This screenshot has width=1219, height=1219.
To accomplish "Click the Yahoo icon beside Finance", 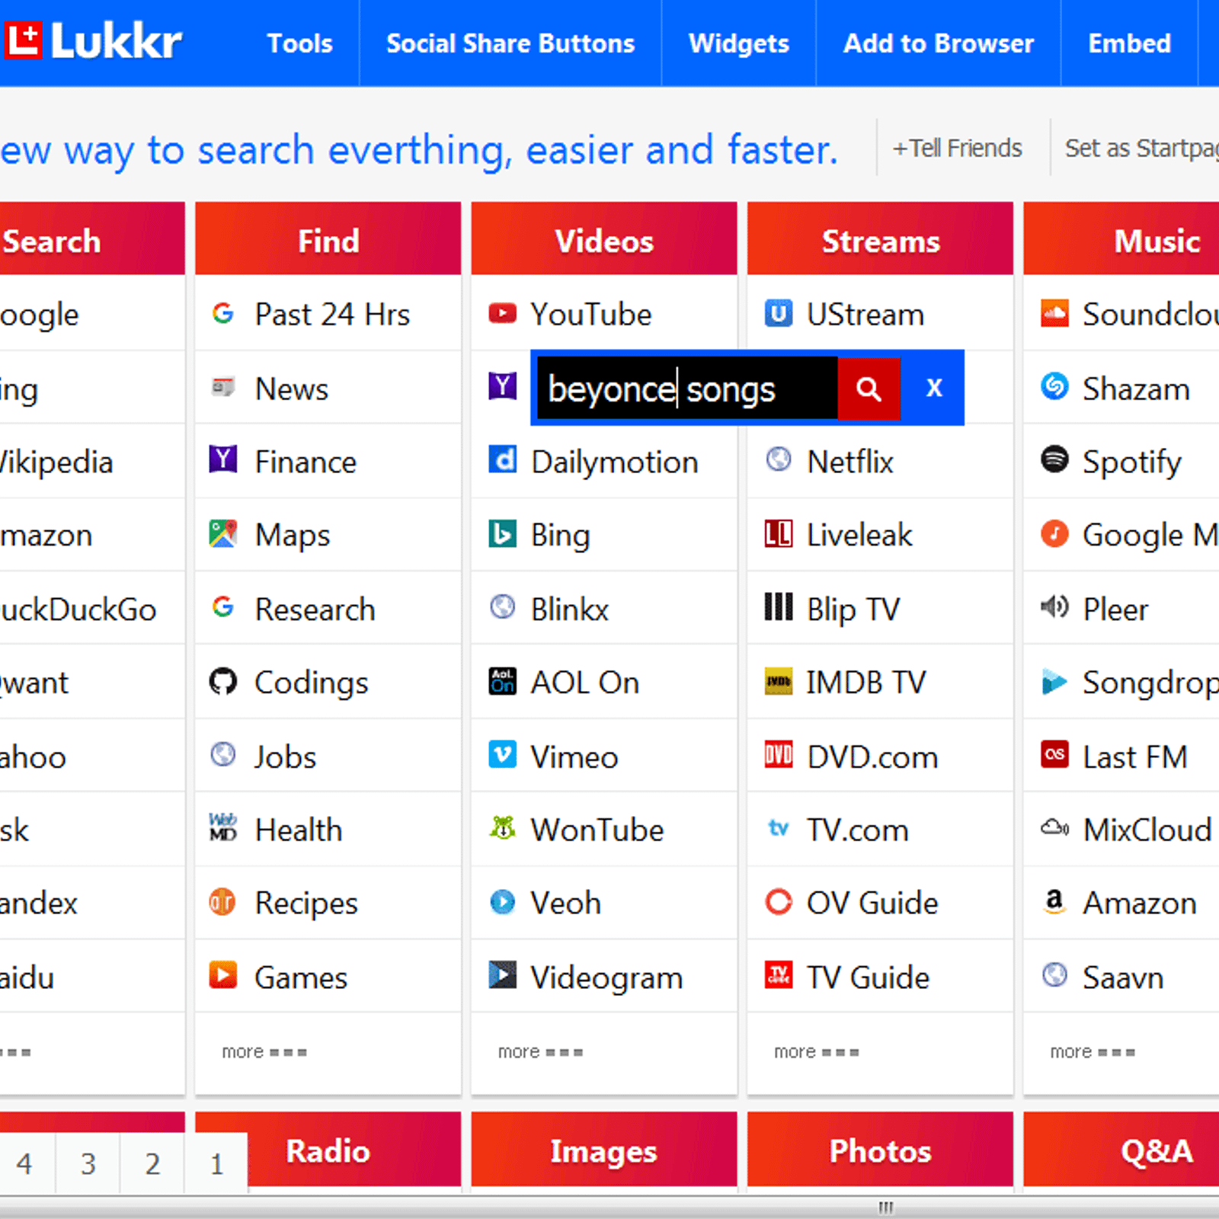I will point(222,459).
